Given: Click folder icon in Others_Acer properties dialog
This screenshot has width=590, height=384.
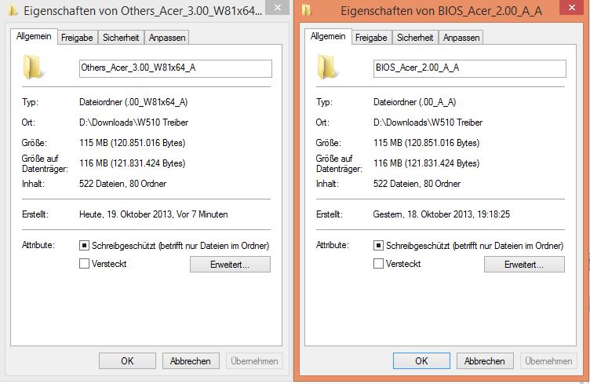Looking at the screenshot, I should (35, 68).
